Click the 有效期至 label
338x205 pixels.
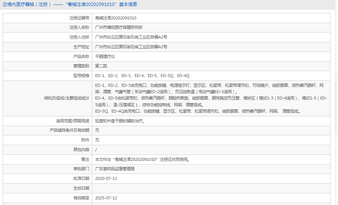tap(81, 198)
